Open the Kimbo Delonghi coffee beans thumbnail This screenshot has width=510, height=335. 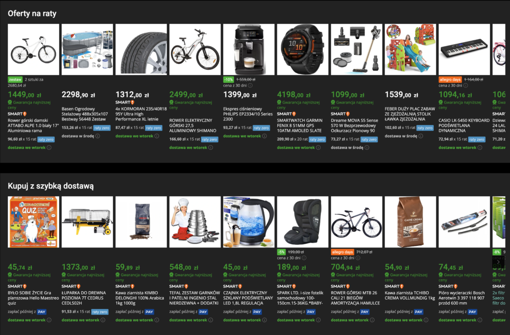pos(141,221)
